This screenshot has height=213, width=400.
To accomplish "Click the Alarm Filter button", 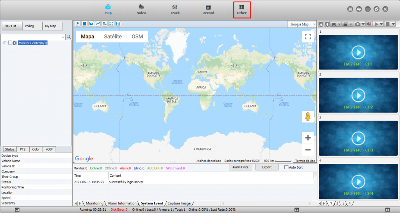I will tap(240, 167).
